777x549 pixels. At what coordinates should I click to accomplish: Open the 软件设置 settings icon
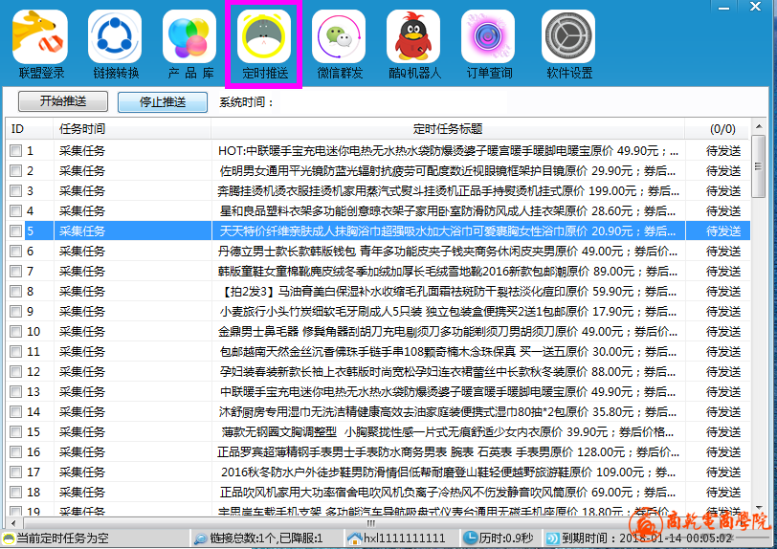click(569, 37)
